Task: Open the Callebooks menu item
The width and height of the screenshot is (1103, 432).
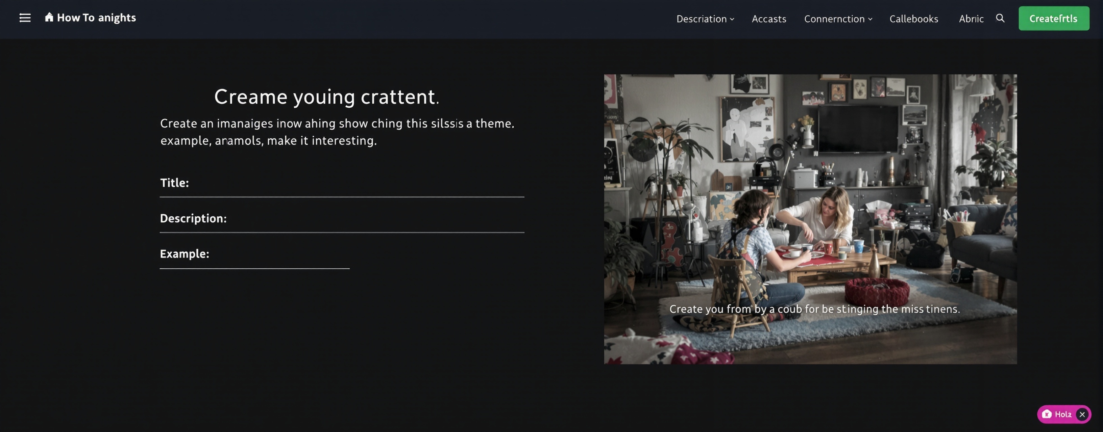Action: [x=914, y=19]
